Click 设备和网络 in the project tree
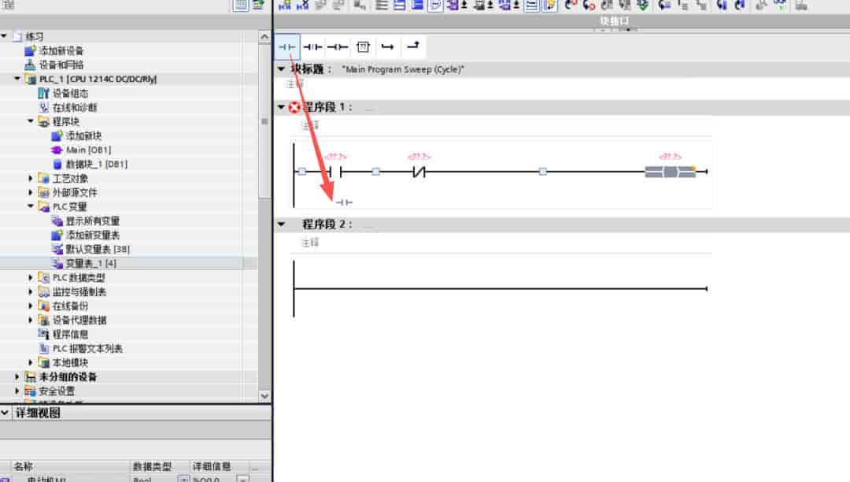 click(61, 65)
